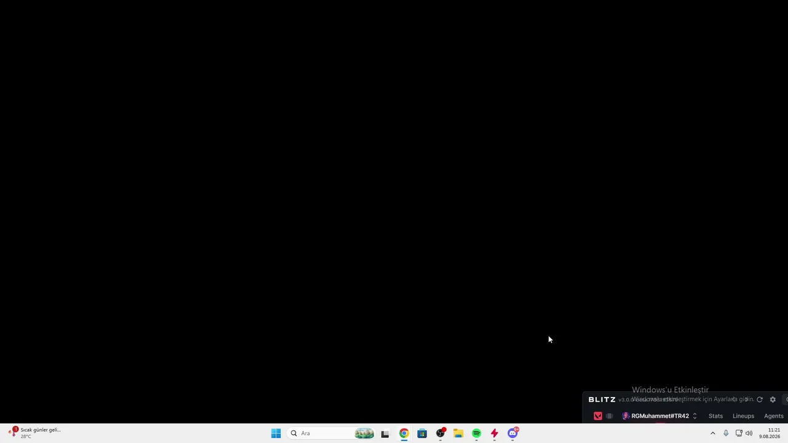
Task: Open Discord from the taskbar
Action: click(x=513, y=433)
